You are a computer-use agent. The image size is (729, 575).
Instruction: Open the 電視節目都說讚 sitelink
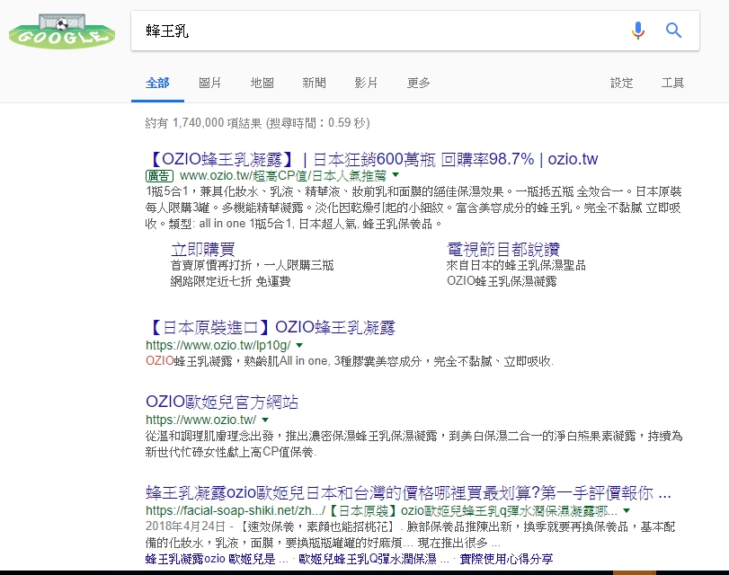tap(503, 250)
